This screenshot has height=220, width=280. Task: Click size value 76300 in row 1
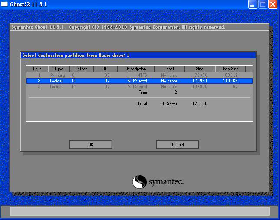(201, 75)
